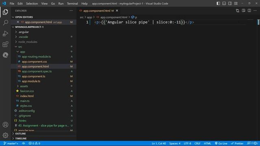260x146 pixels.
Task: Open preview to the side icon
Action: [x=243, y=11]
